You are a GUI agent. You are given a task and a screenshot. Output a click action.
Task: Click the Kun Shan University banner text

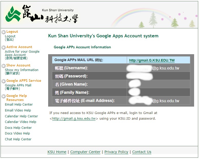pos(58,10)
